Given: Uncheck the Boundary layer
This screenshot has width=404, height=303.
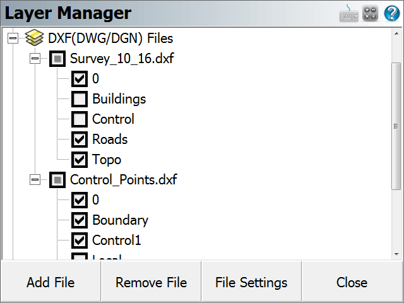Looking at the screenshot, I should (80, 220).
